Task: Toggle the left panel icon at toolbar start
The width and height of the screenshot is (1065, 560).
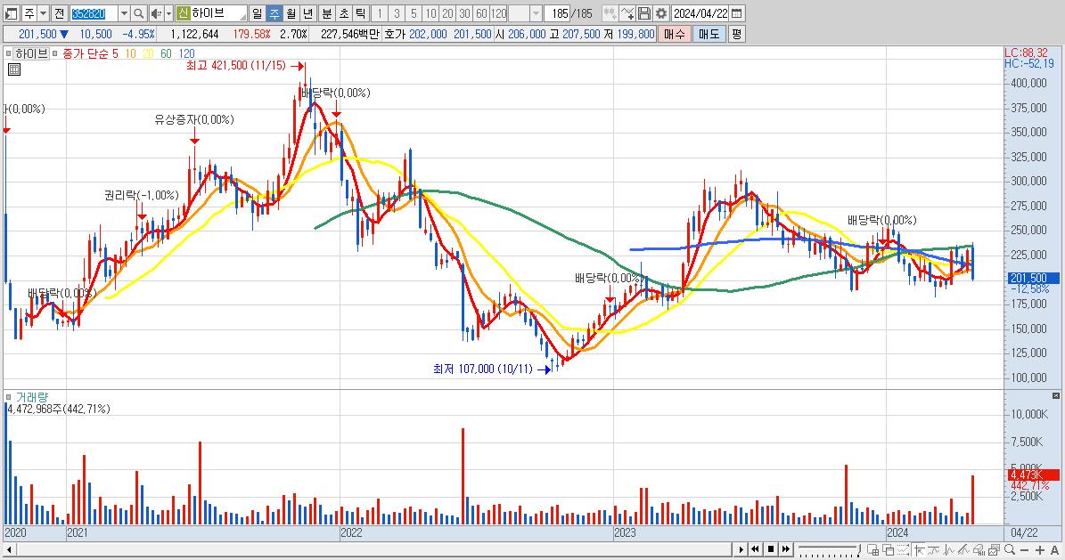Action: [11, 12]
